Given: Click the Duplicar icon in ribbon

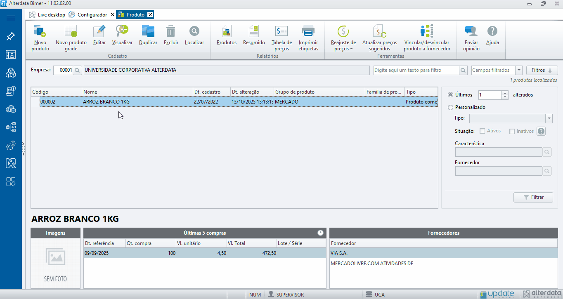Looking at the screenshot, I should pos(148,32).
